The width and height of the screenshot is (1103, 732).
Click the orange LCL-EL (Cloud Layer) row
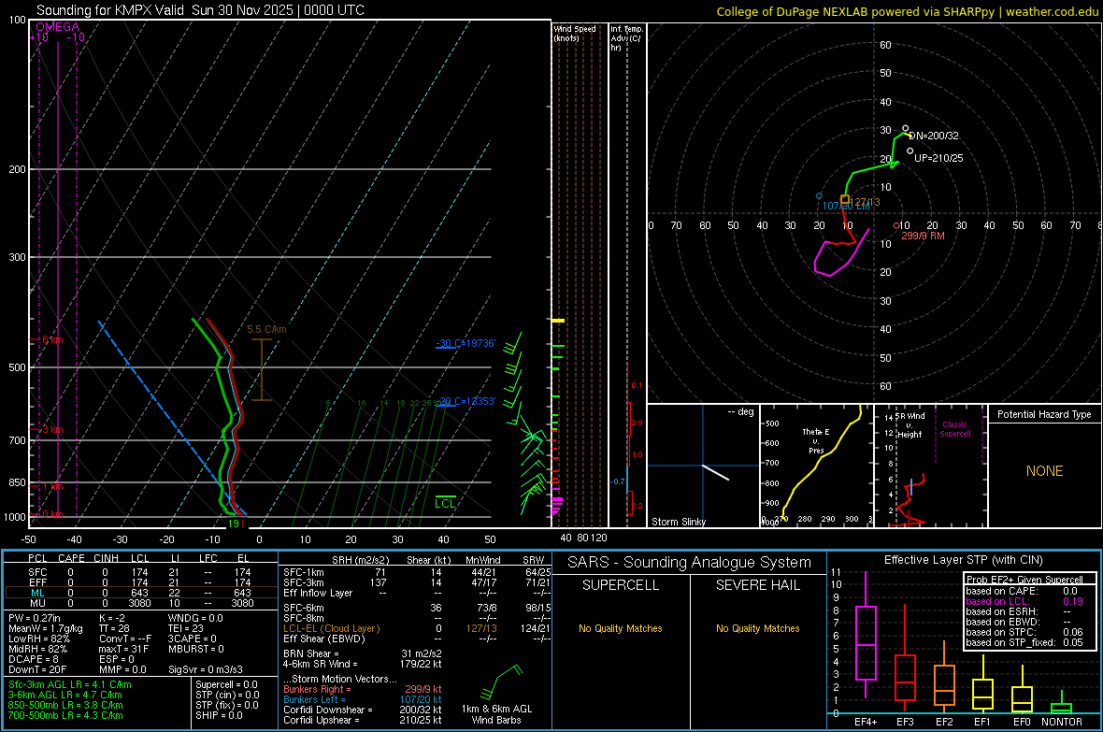[417, 628]
